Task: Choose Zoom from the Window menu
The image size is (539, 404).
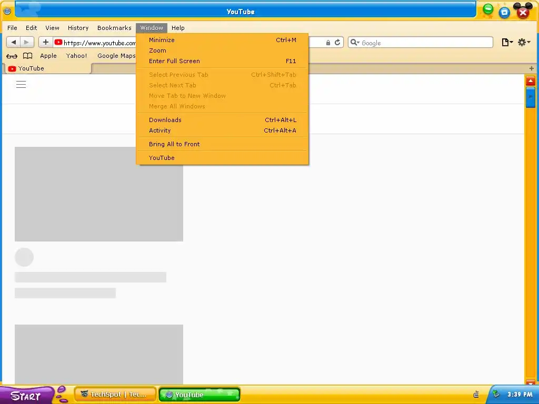Action: [223, 50]
